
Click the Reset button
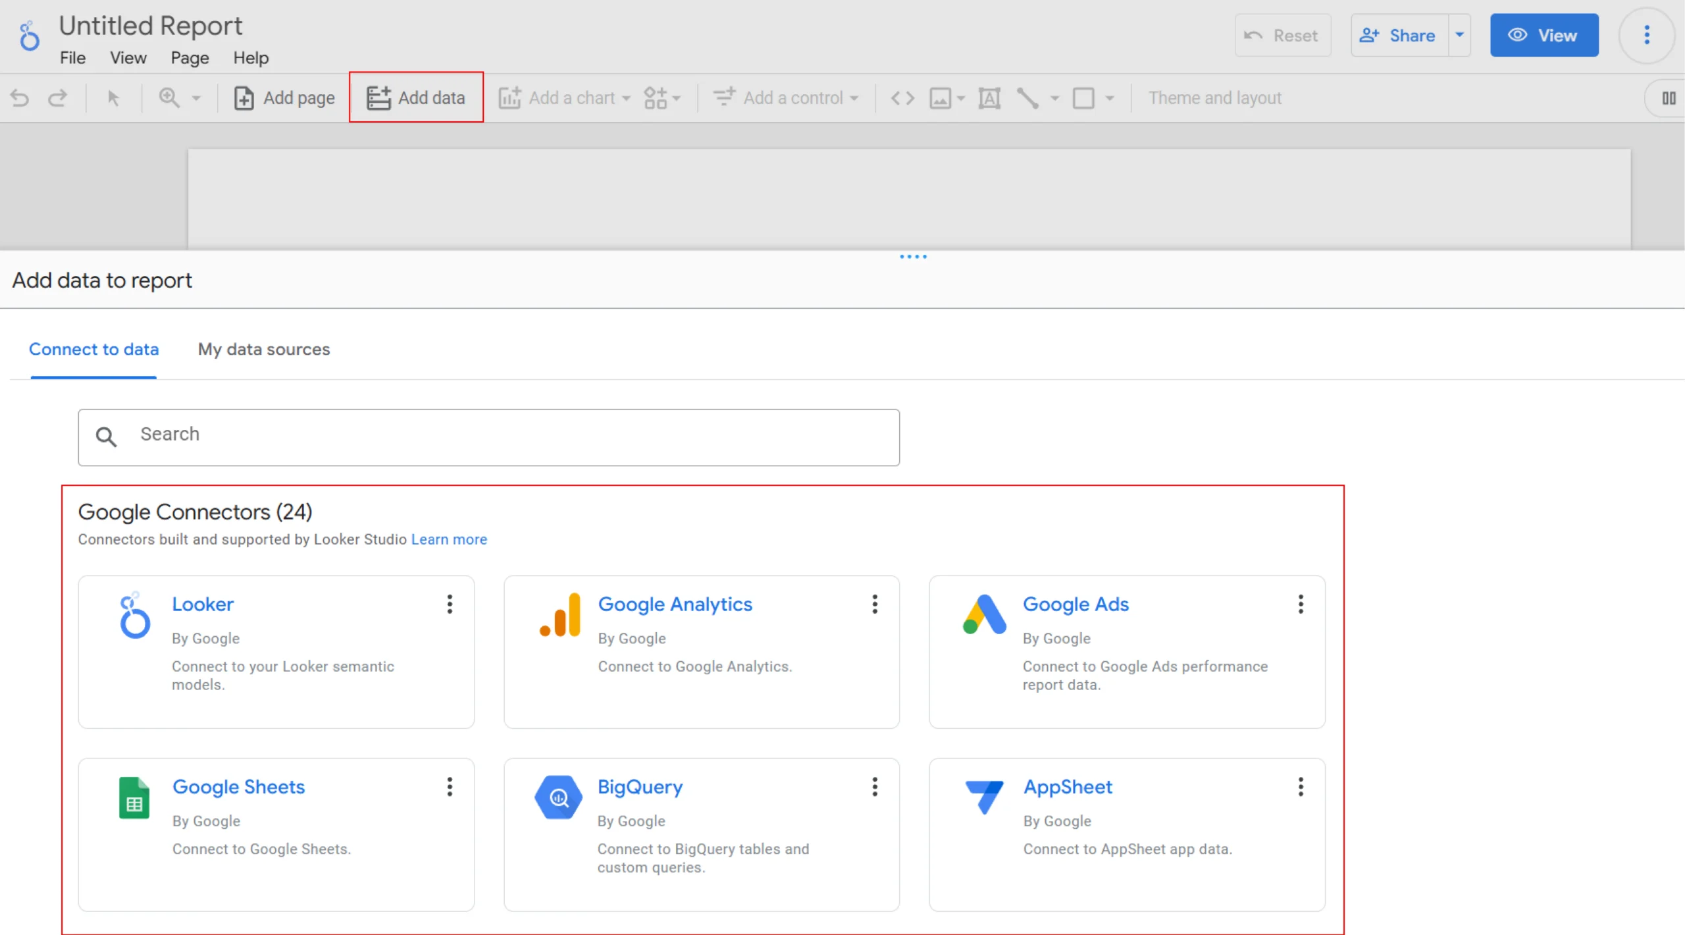pyautogui.click(x=1282, y=36)
